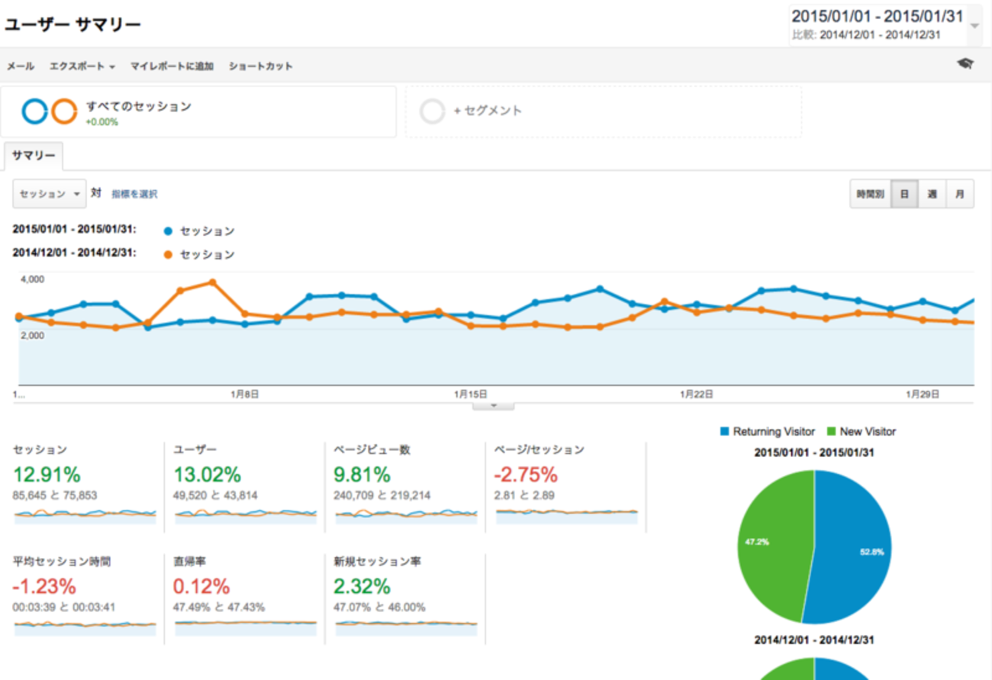Click the empty add-segment circle icon
992x680 pixels.
(433, 111)
